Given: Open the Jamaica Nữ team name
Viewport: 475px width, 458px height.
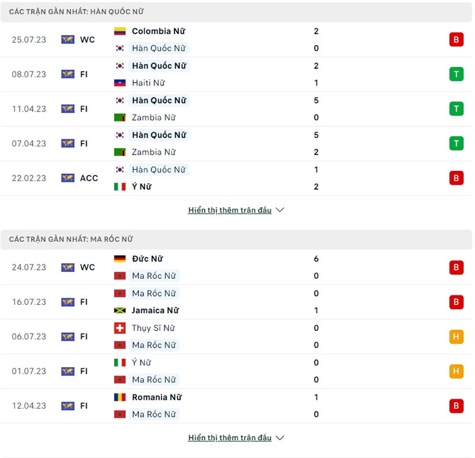Looking at the screenshot, I should click(x=156, y=310).
